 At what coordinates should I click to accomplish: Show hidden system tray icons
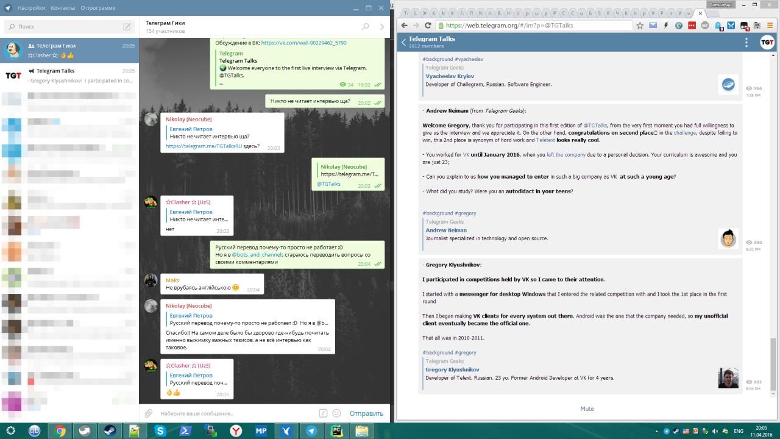tap(658, 431)
